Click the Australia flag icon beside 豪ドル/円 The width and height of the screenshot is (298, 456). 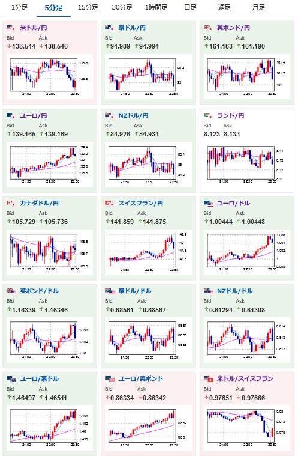click(x=109, y=28)
